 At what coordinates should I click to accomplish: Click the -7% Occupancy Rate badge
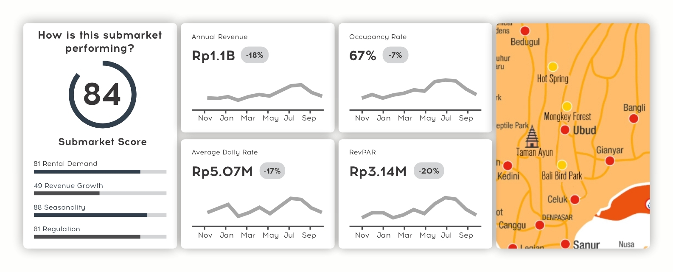pyautogui.click(x=395, y=55)
